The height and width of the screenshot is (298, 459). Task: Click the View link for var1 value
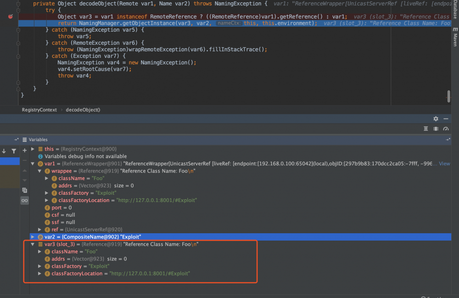pyautogui.click(x=444, y=163)
